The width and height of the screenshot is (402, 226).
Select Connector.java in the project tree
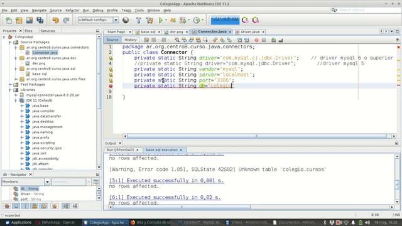(45, 53)
